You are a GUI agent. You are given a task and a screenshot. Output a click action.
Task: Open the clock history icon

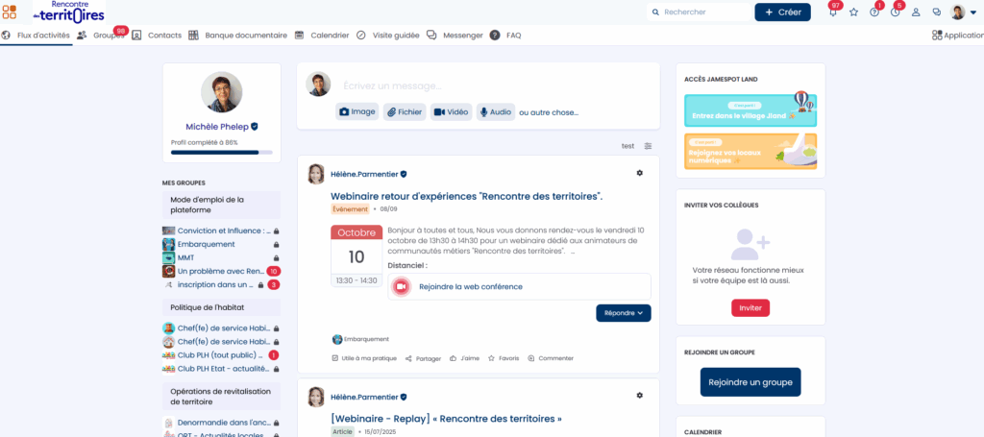tap(896, 12)
